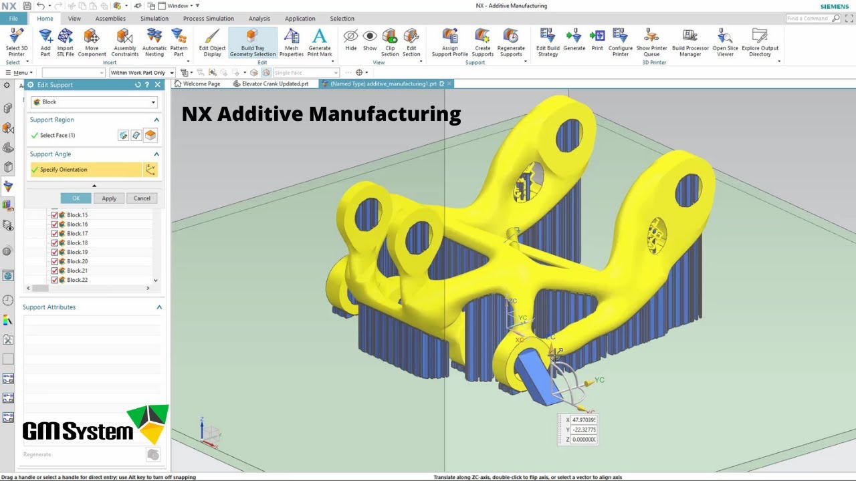Activate Clip Section
856x481 pixels.
[390, 42]
